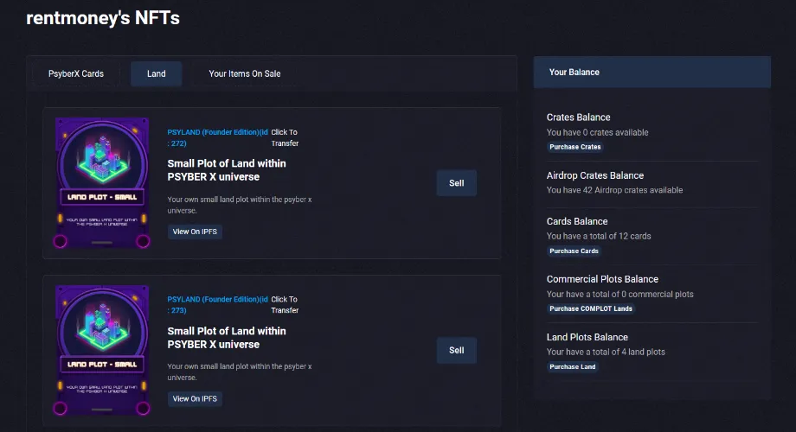This screenshot has height=432, width=796.
Task: Select text about 0 commercial plots
Action: point(619,294)
